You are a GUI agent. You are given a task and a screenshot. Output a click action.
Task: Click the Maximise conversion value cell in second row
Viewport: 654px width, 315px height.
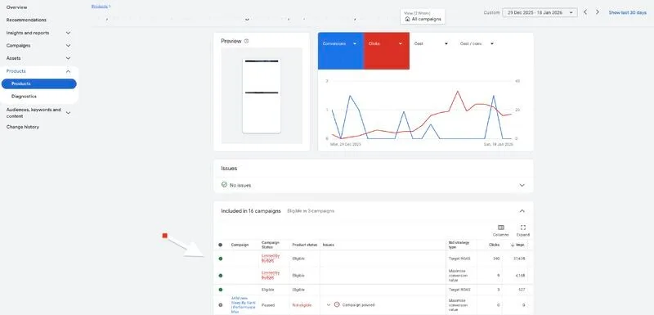coord(458,276)
